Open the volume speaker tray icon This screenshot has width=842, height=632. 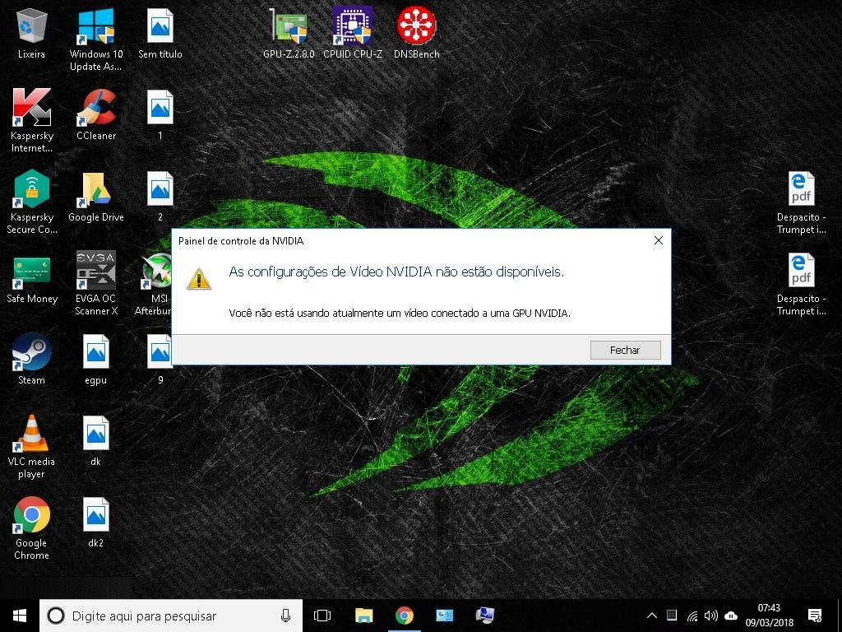tap(711, 616)
